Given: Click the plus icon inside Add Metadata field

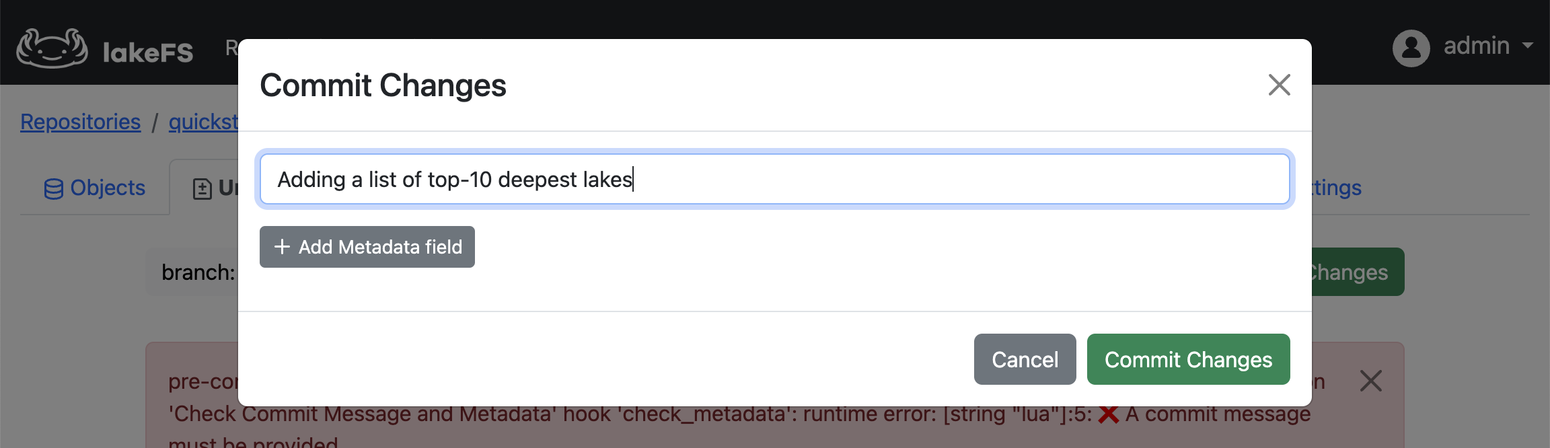Looking at the screenshot, I should 282,247.
